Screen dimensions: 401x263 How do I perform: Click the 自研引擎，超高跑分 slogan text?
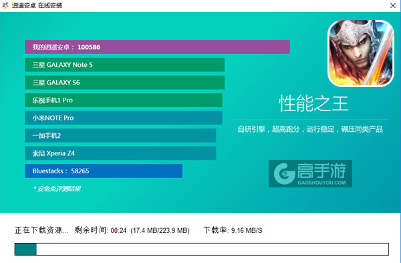pyautogui.click(x=310, y=129)
